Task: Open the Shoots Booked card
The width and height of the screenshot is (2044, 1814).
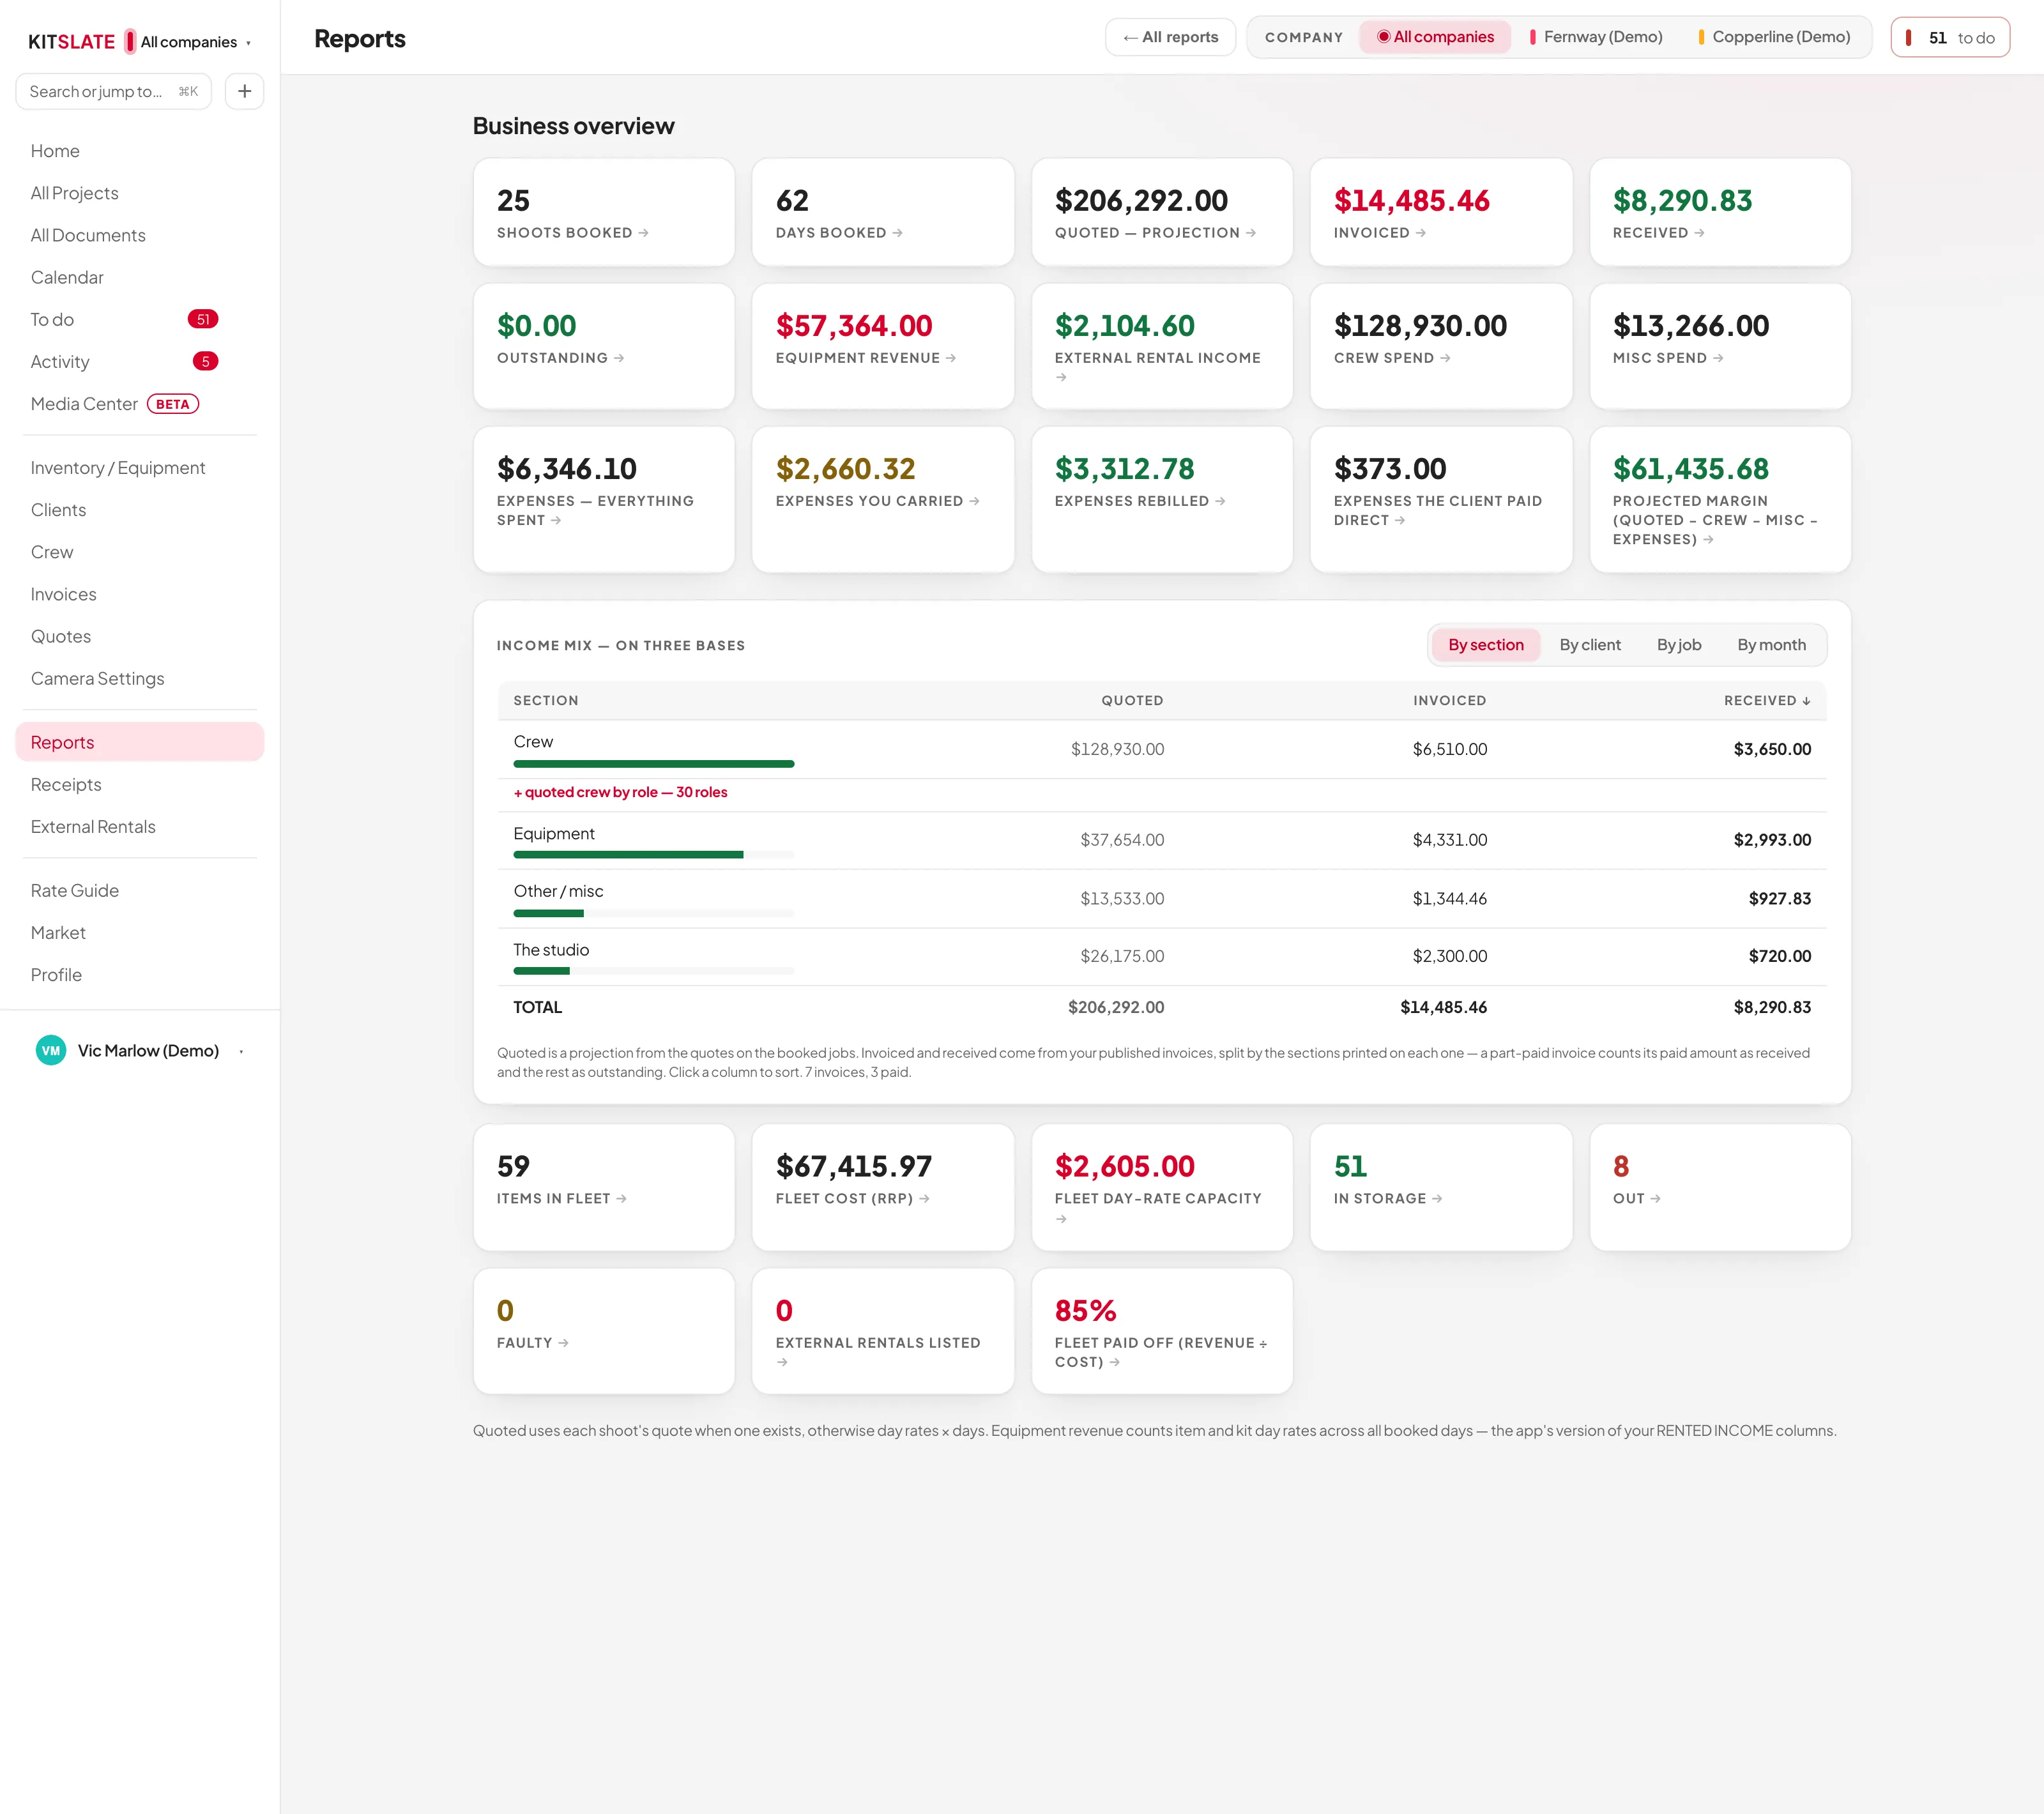Action: (604, 212)
